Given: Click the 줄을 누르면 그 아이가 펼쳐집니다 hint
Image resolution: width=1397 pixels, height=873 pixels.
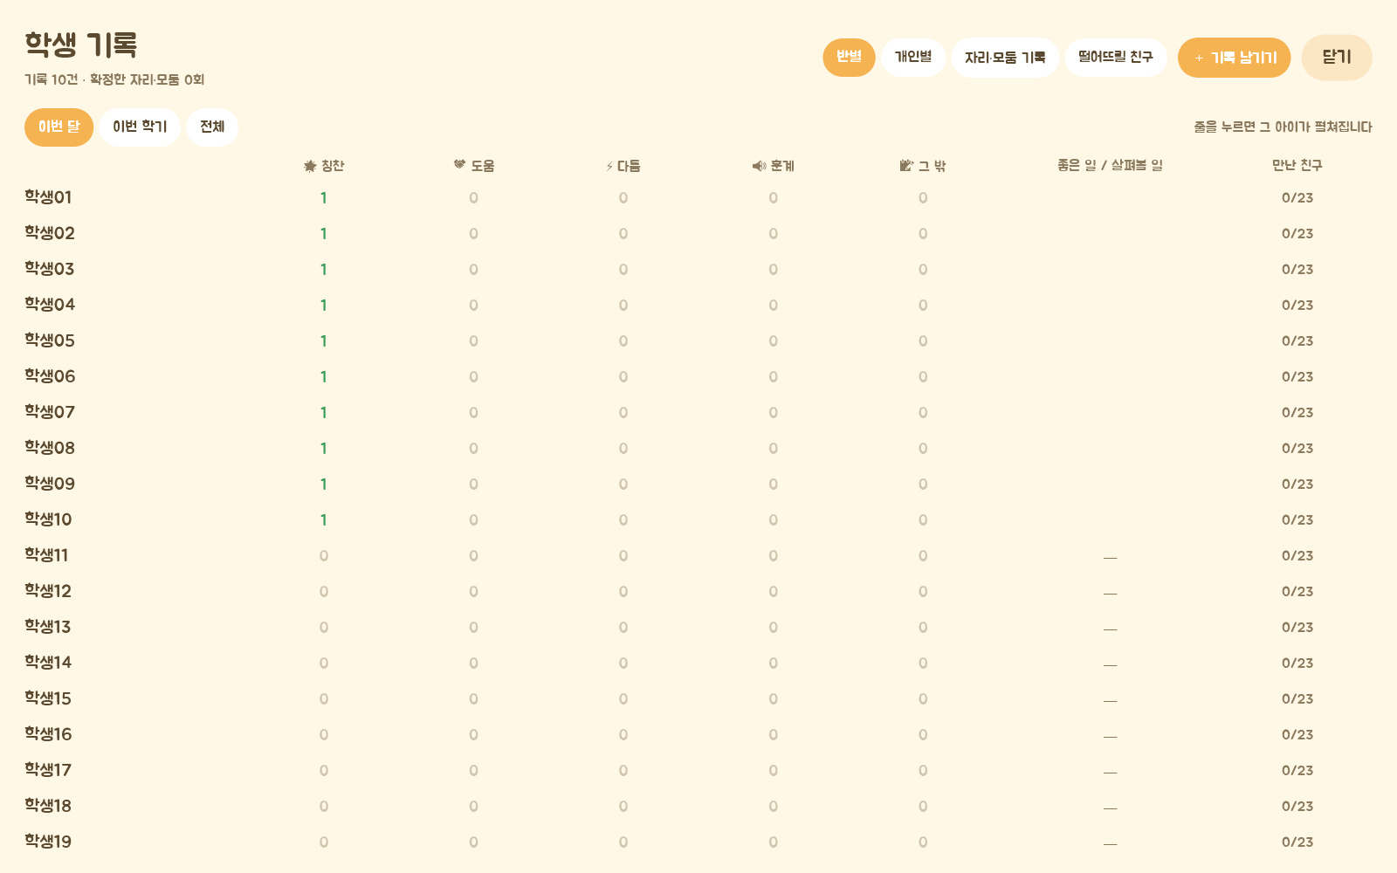Looking at the screenshot, I should [x=1283, y=127].
